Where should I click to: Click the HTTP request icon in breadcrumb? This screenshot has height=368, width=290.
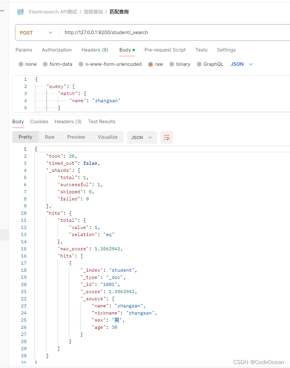click(x=21, y=12)
